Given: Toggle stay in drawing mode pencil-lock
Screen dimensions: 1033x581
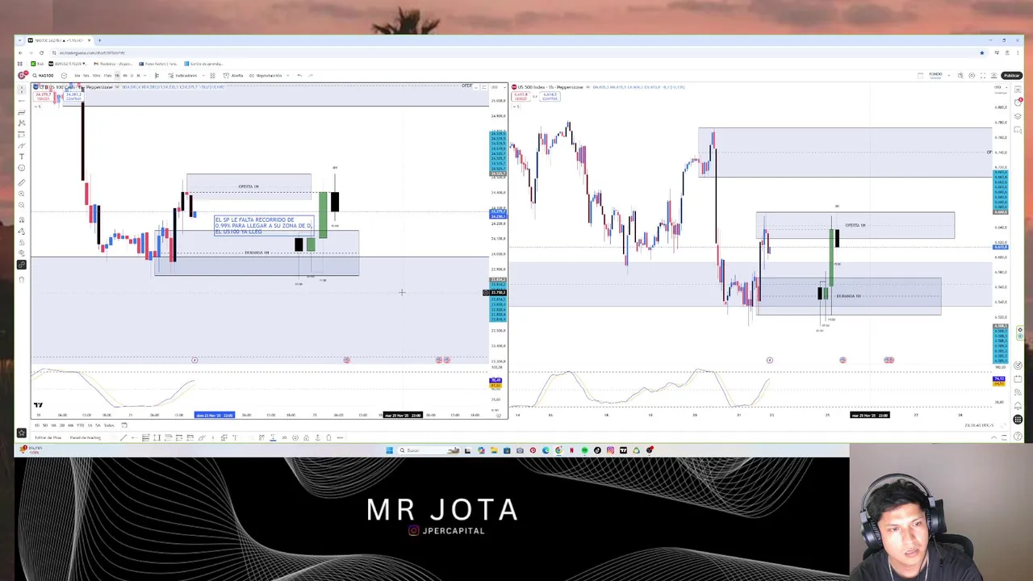Looking at the screenshot, I should click(22, 231).
